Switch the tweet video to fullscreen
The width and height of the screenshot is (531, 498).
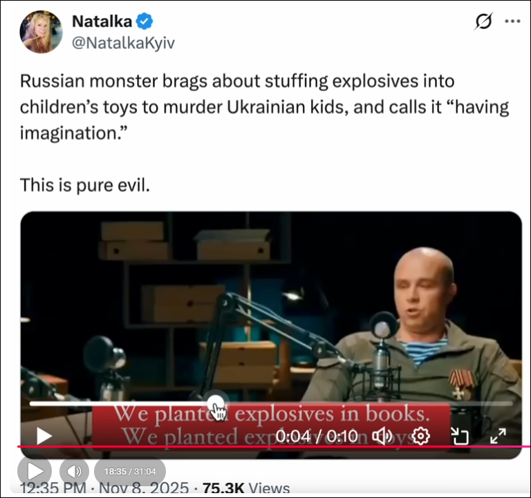(498, 436)
